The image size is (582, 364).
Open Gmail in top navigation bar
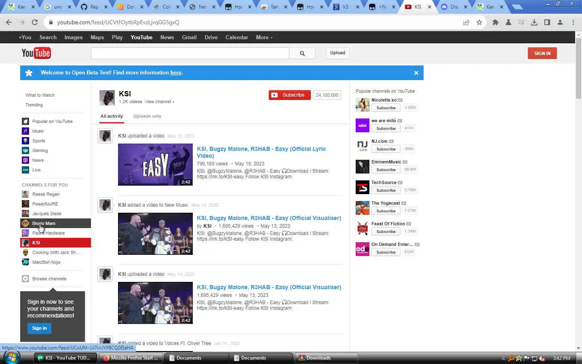(x=189, y=37)
